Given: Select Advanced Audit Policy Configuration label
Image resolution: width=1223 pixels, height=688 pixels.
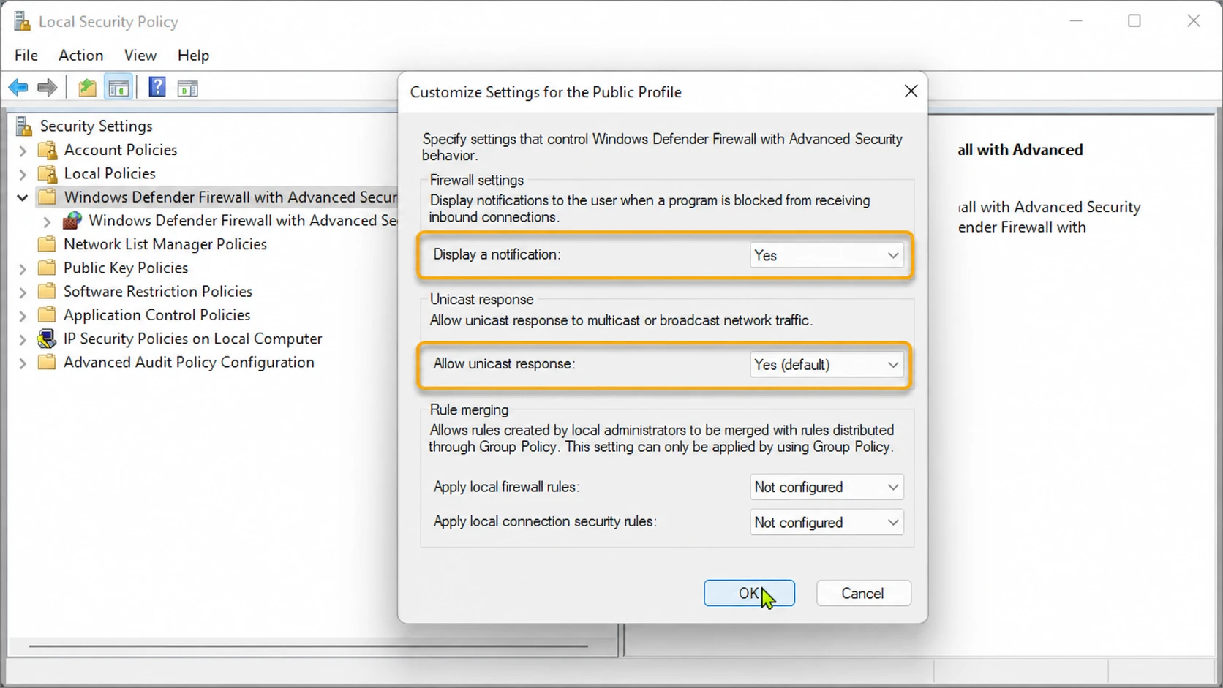Looking at the screenshot, I should pyautogui.click(x=189, y=362).
